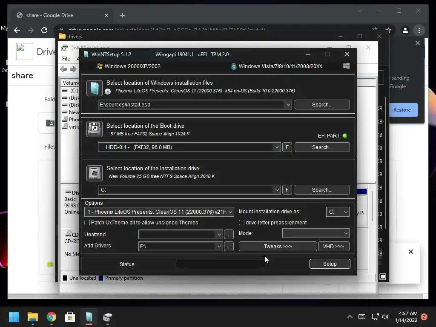The height and width of the screenshot is (327, 436).
Task: Click the installation files source icon
Action: (x=94, y=88)
